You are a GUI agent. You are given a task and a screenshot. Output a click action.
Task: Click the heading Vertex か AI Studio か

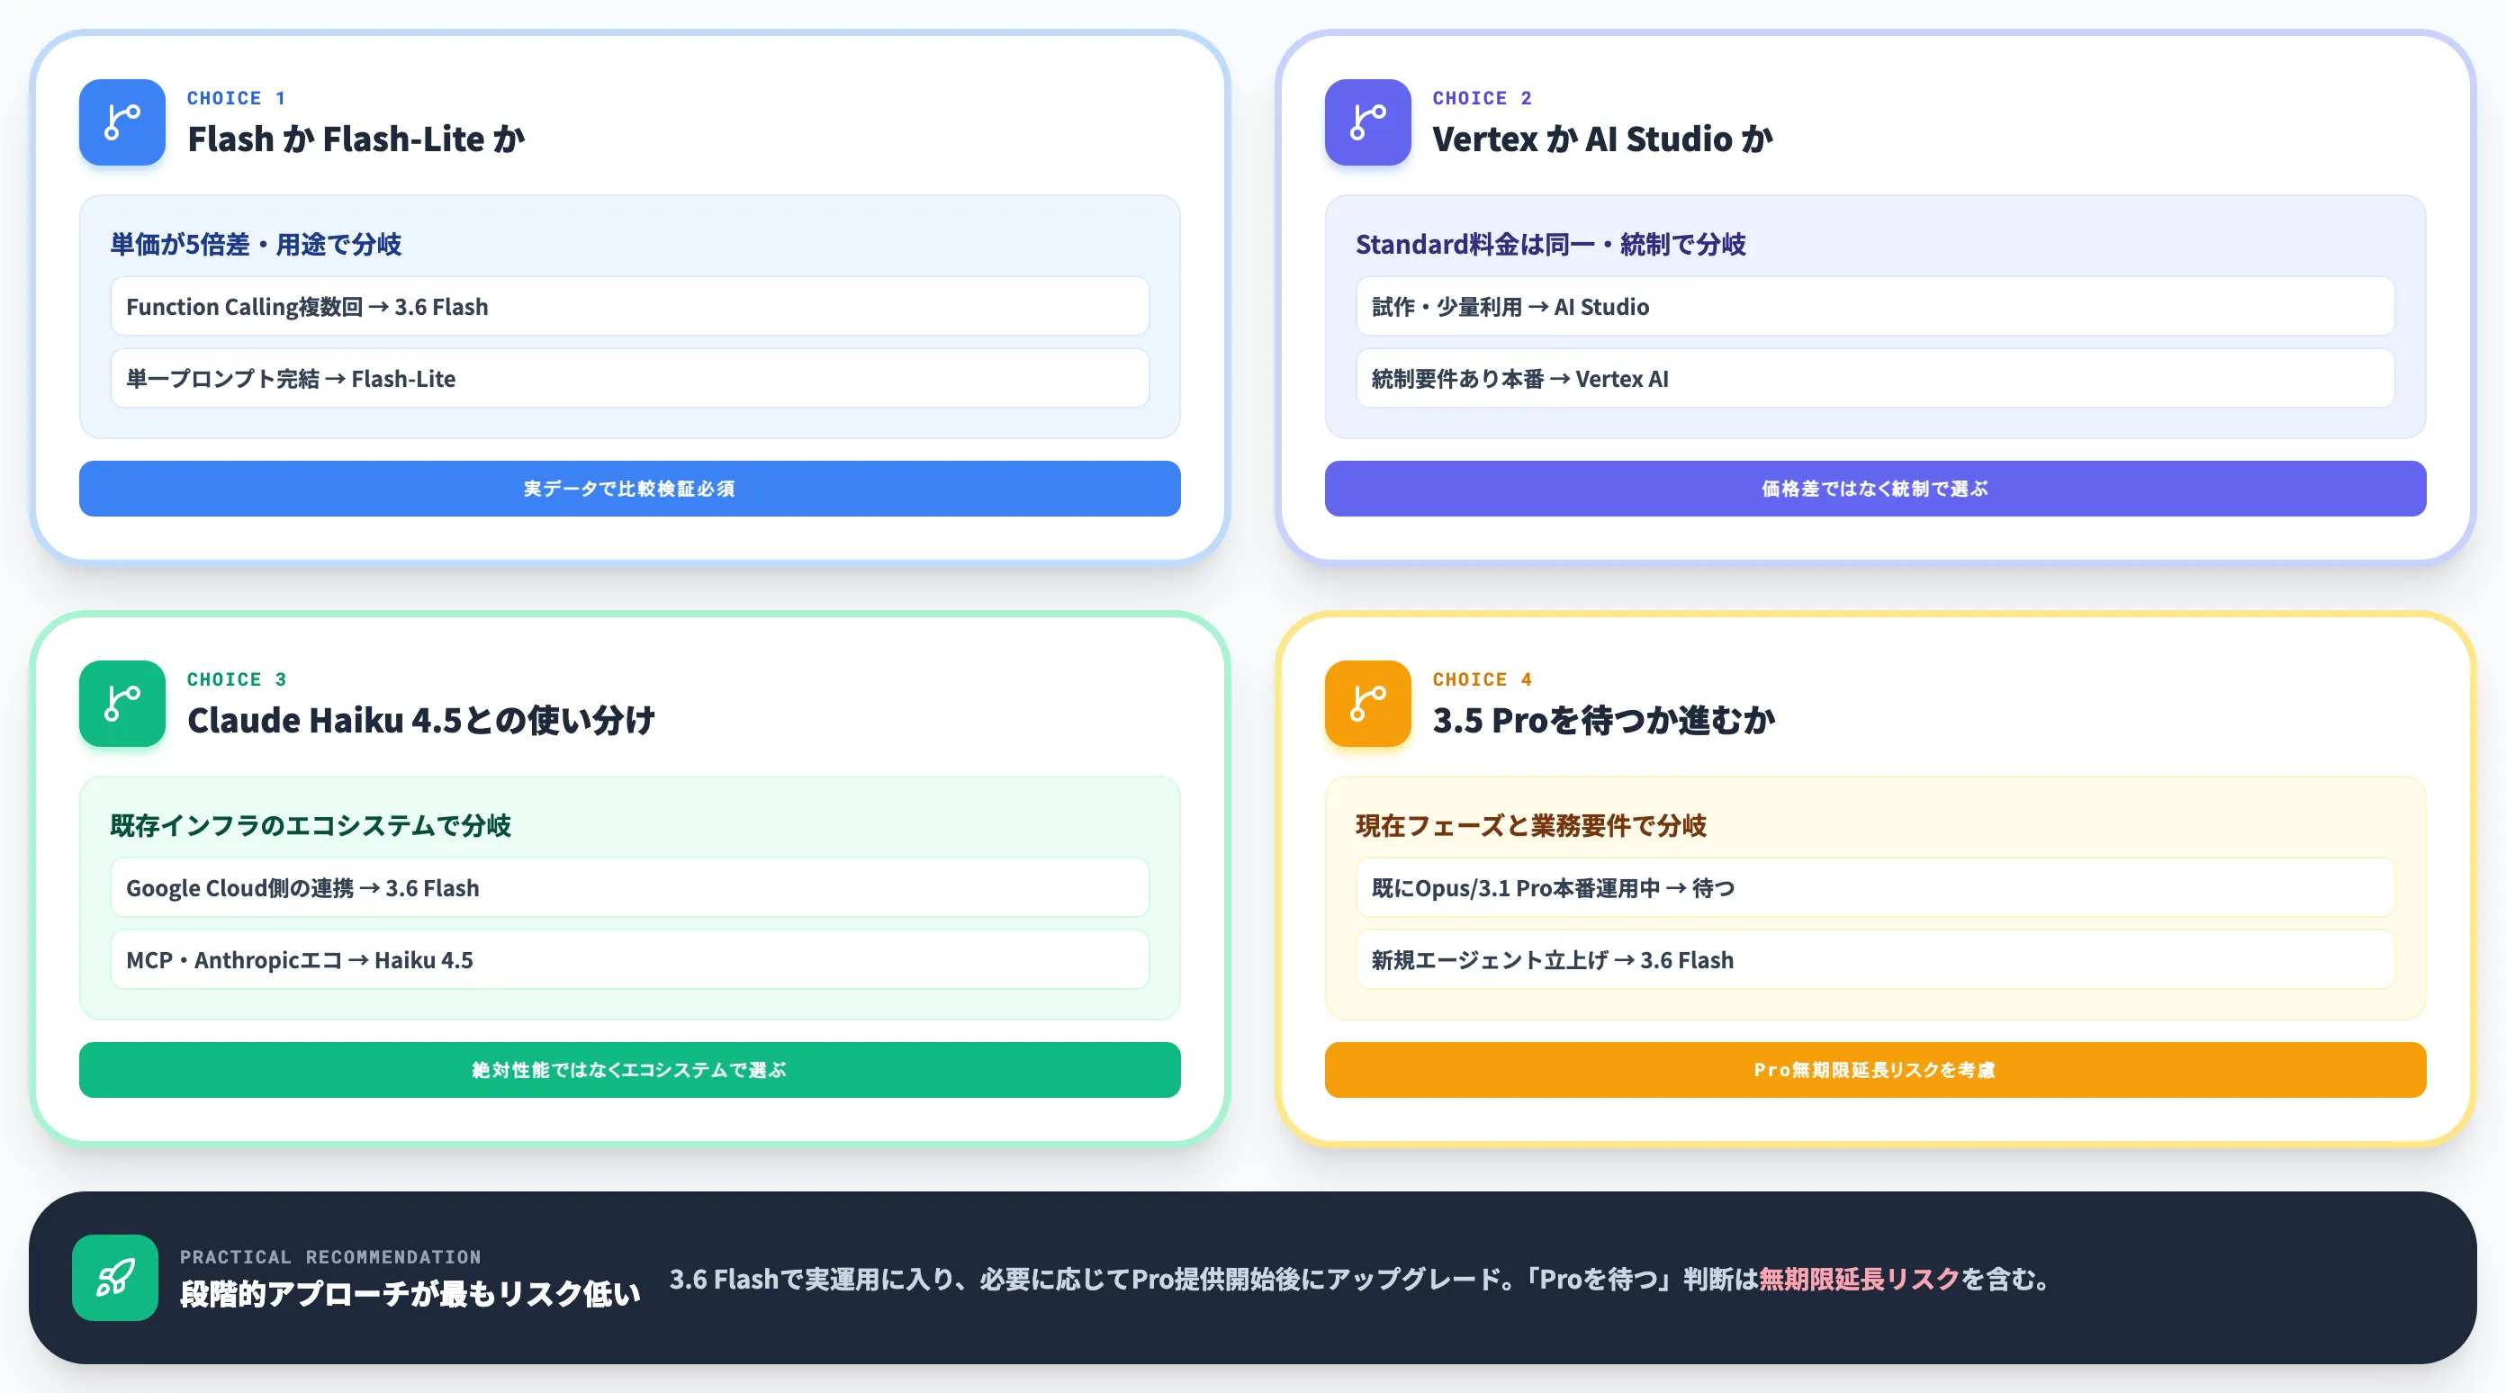(x=1602, y=139)
